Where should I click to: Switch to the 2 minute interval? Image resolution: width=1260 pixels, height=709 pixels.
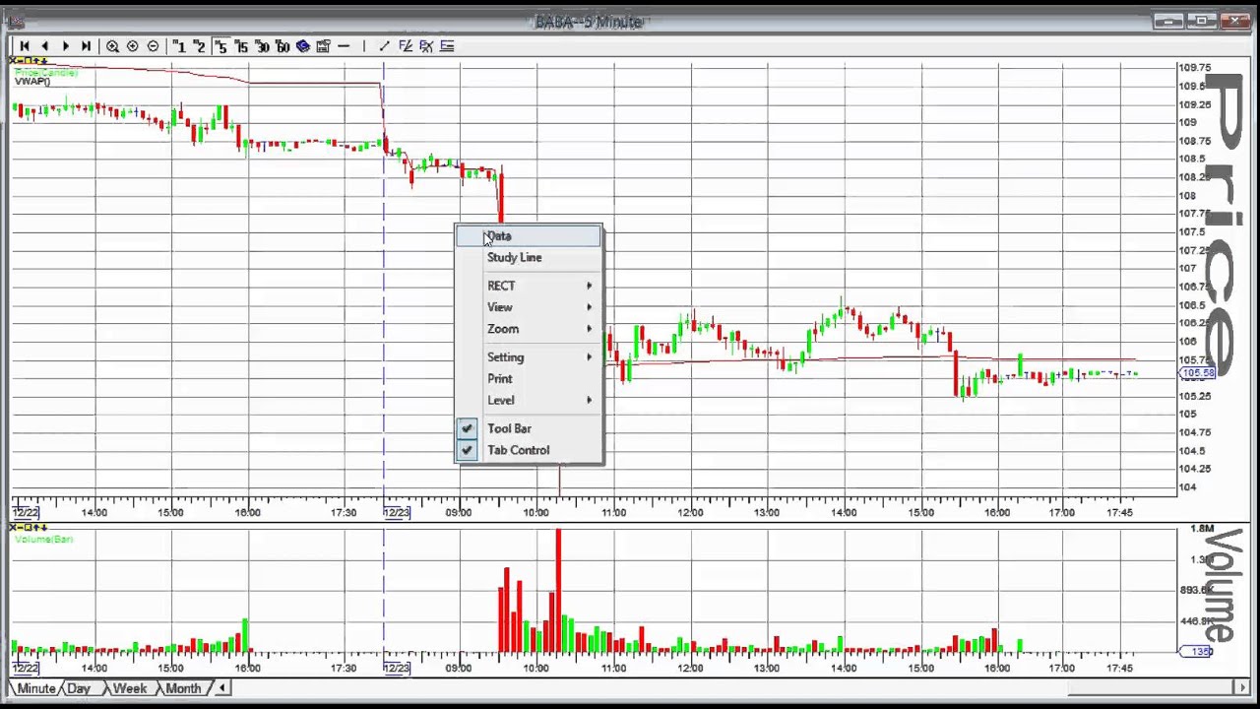[200, 46]
